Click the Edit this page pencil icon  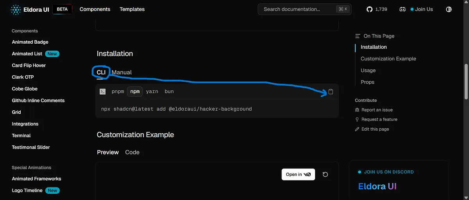[357, 129]
